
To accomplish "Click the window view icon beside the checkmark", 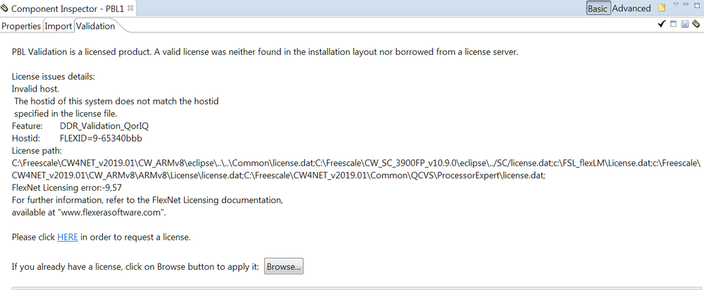I will point(674,25).
